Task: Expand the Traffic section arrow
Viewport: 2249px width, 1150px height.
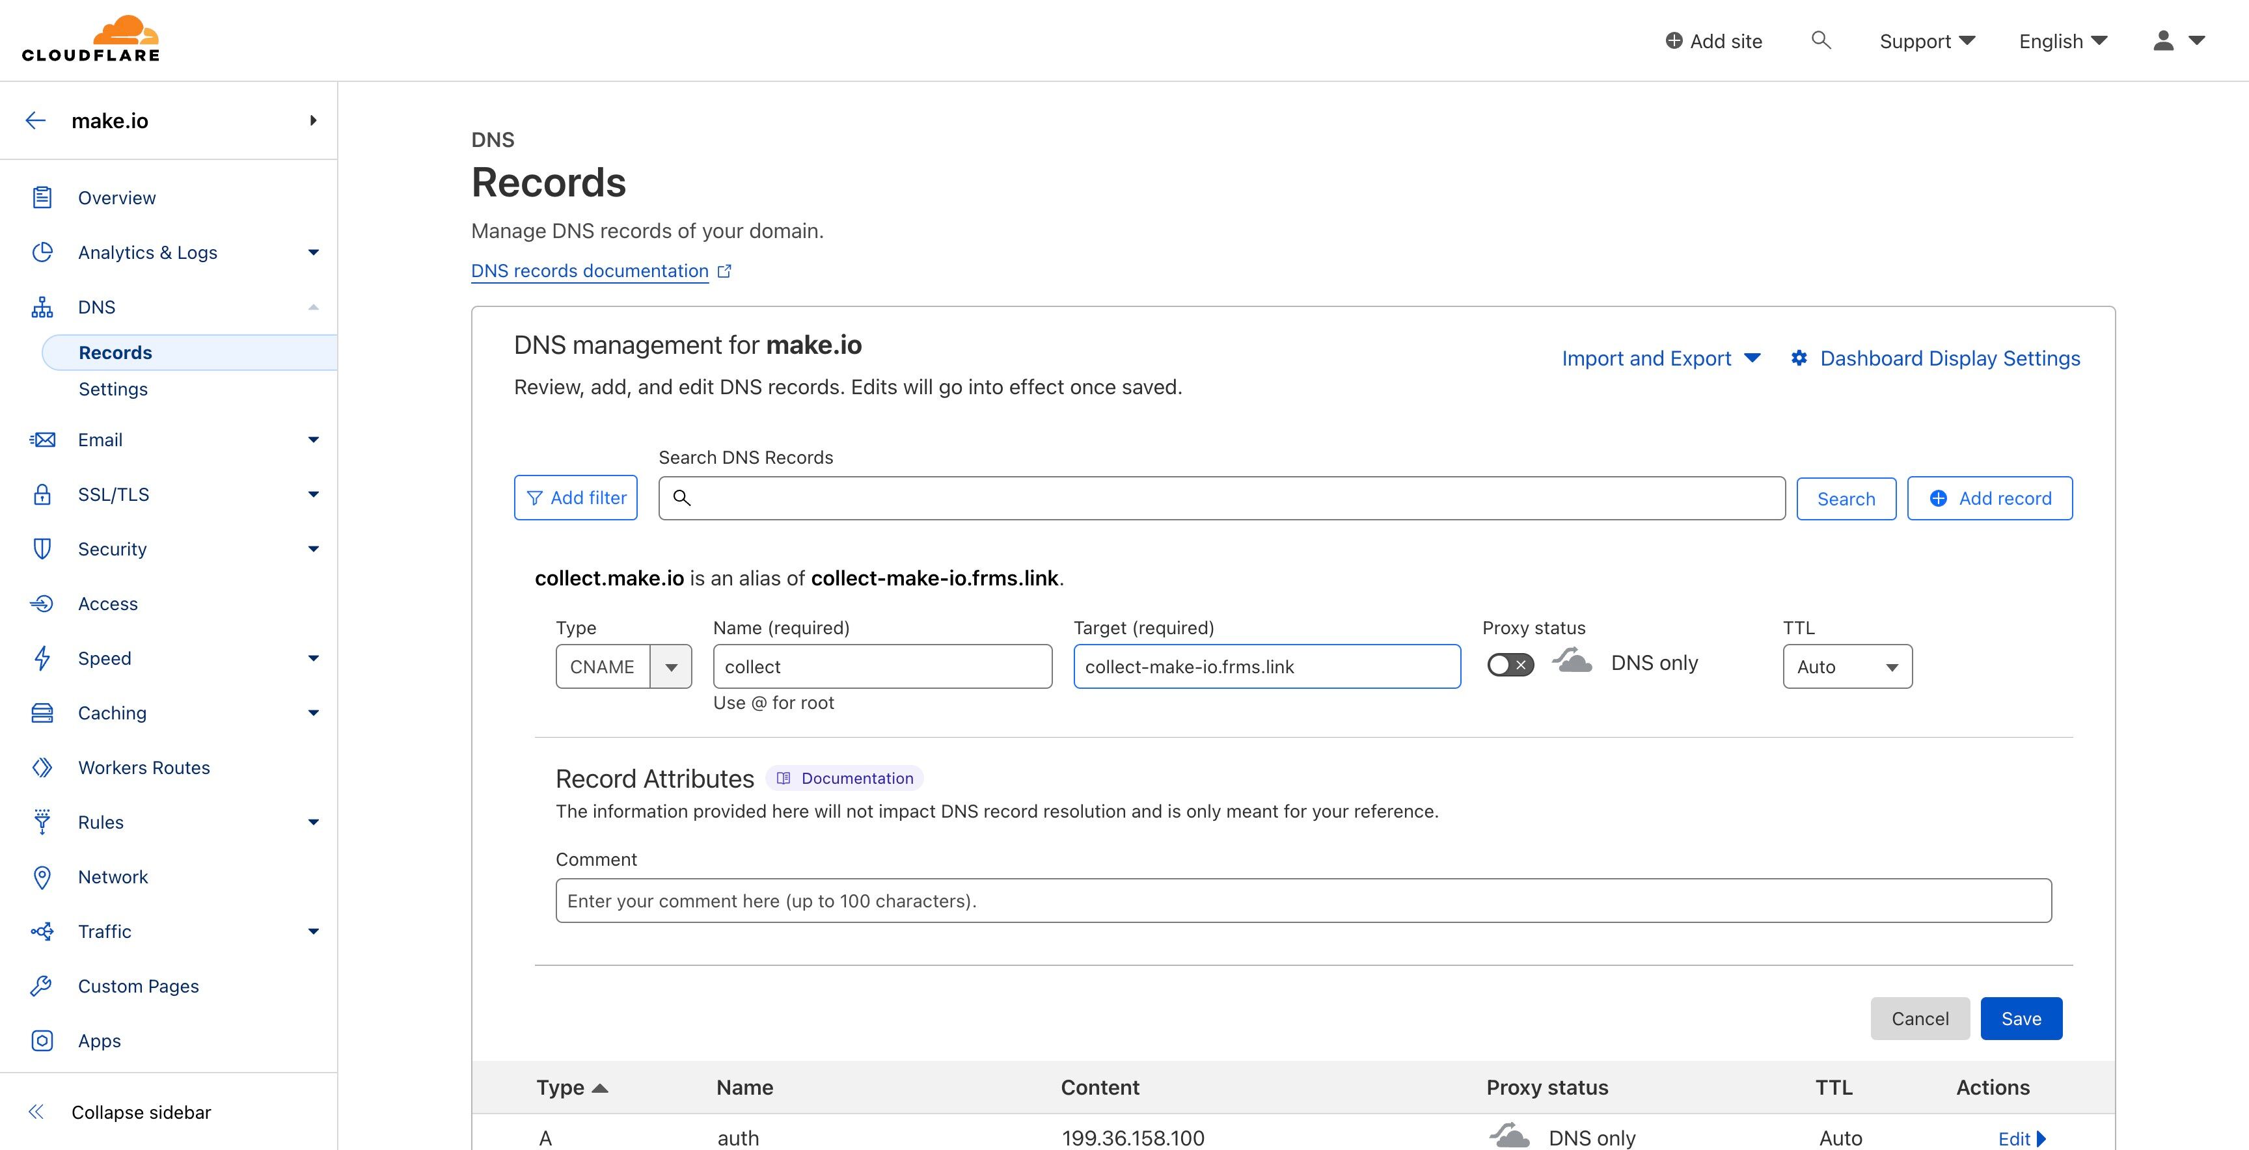Action: tap(314, 932)
